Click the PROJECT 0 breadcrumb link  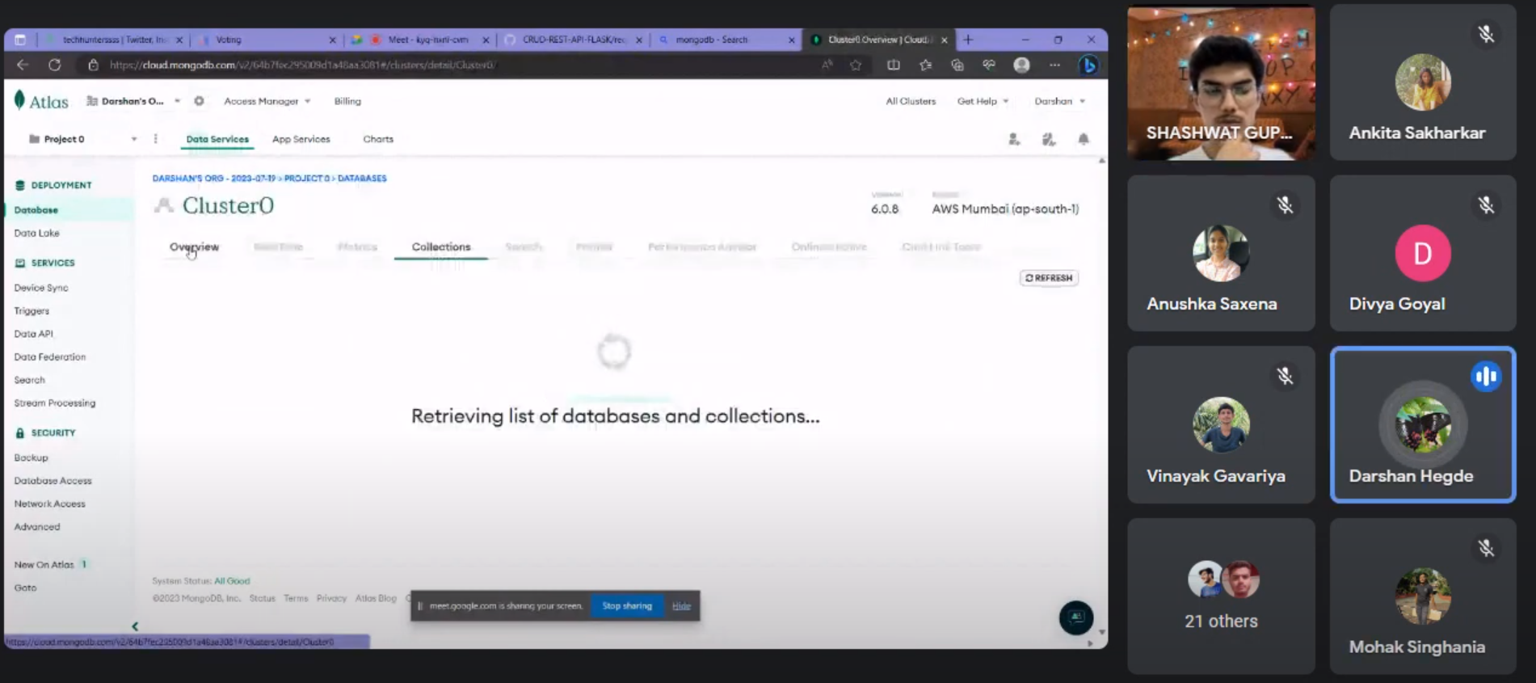pyautogui.click(x=306, y=178)
